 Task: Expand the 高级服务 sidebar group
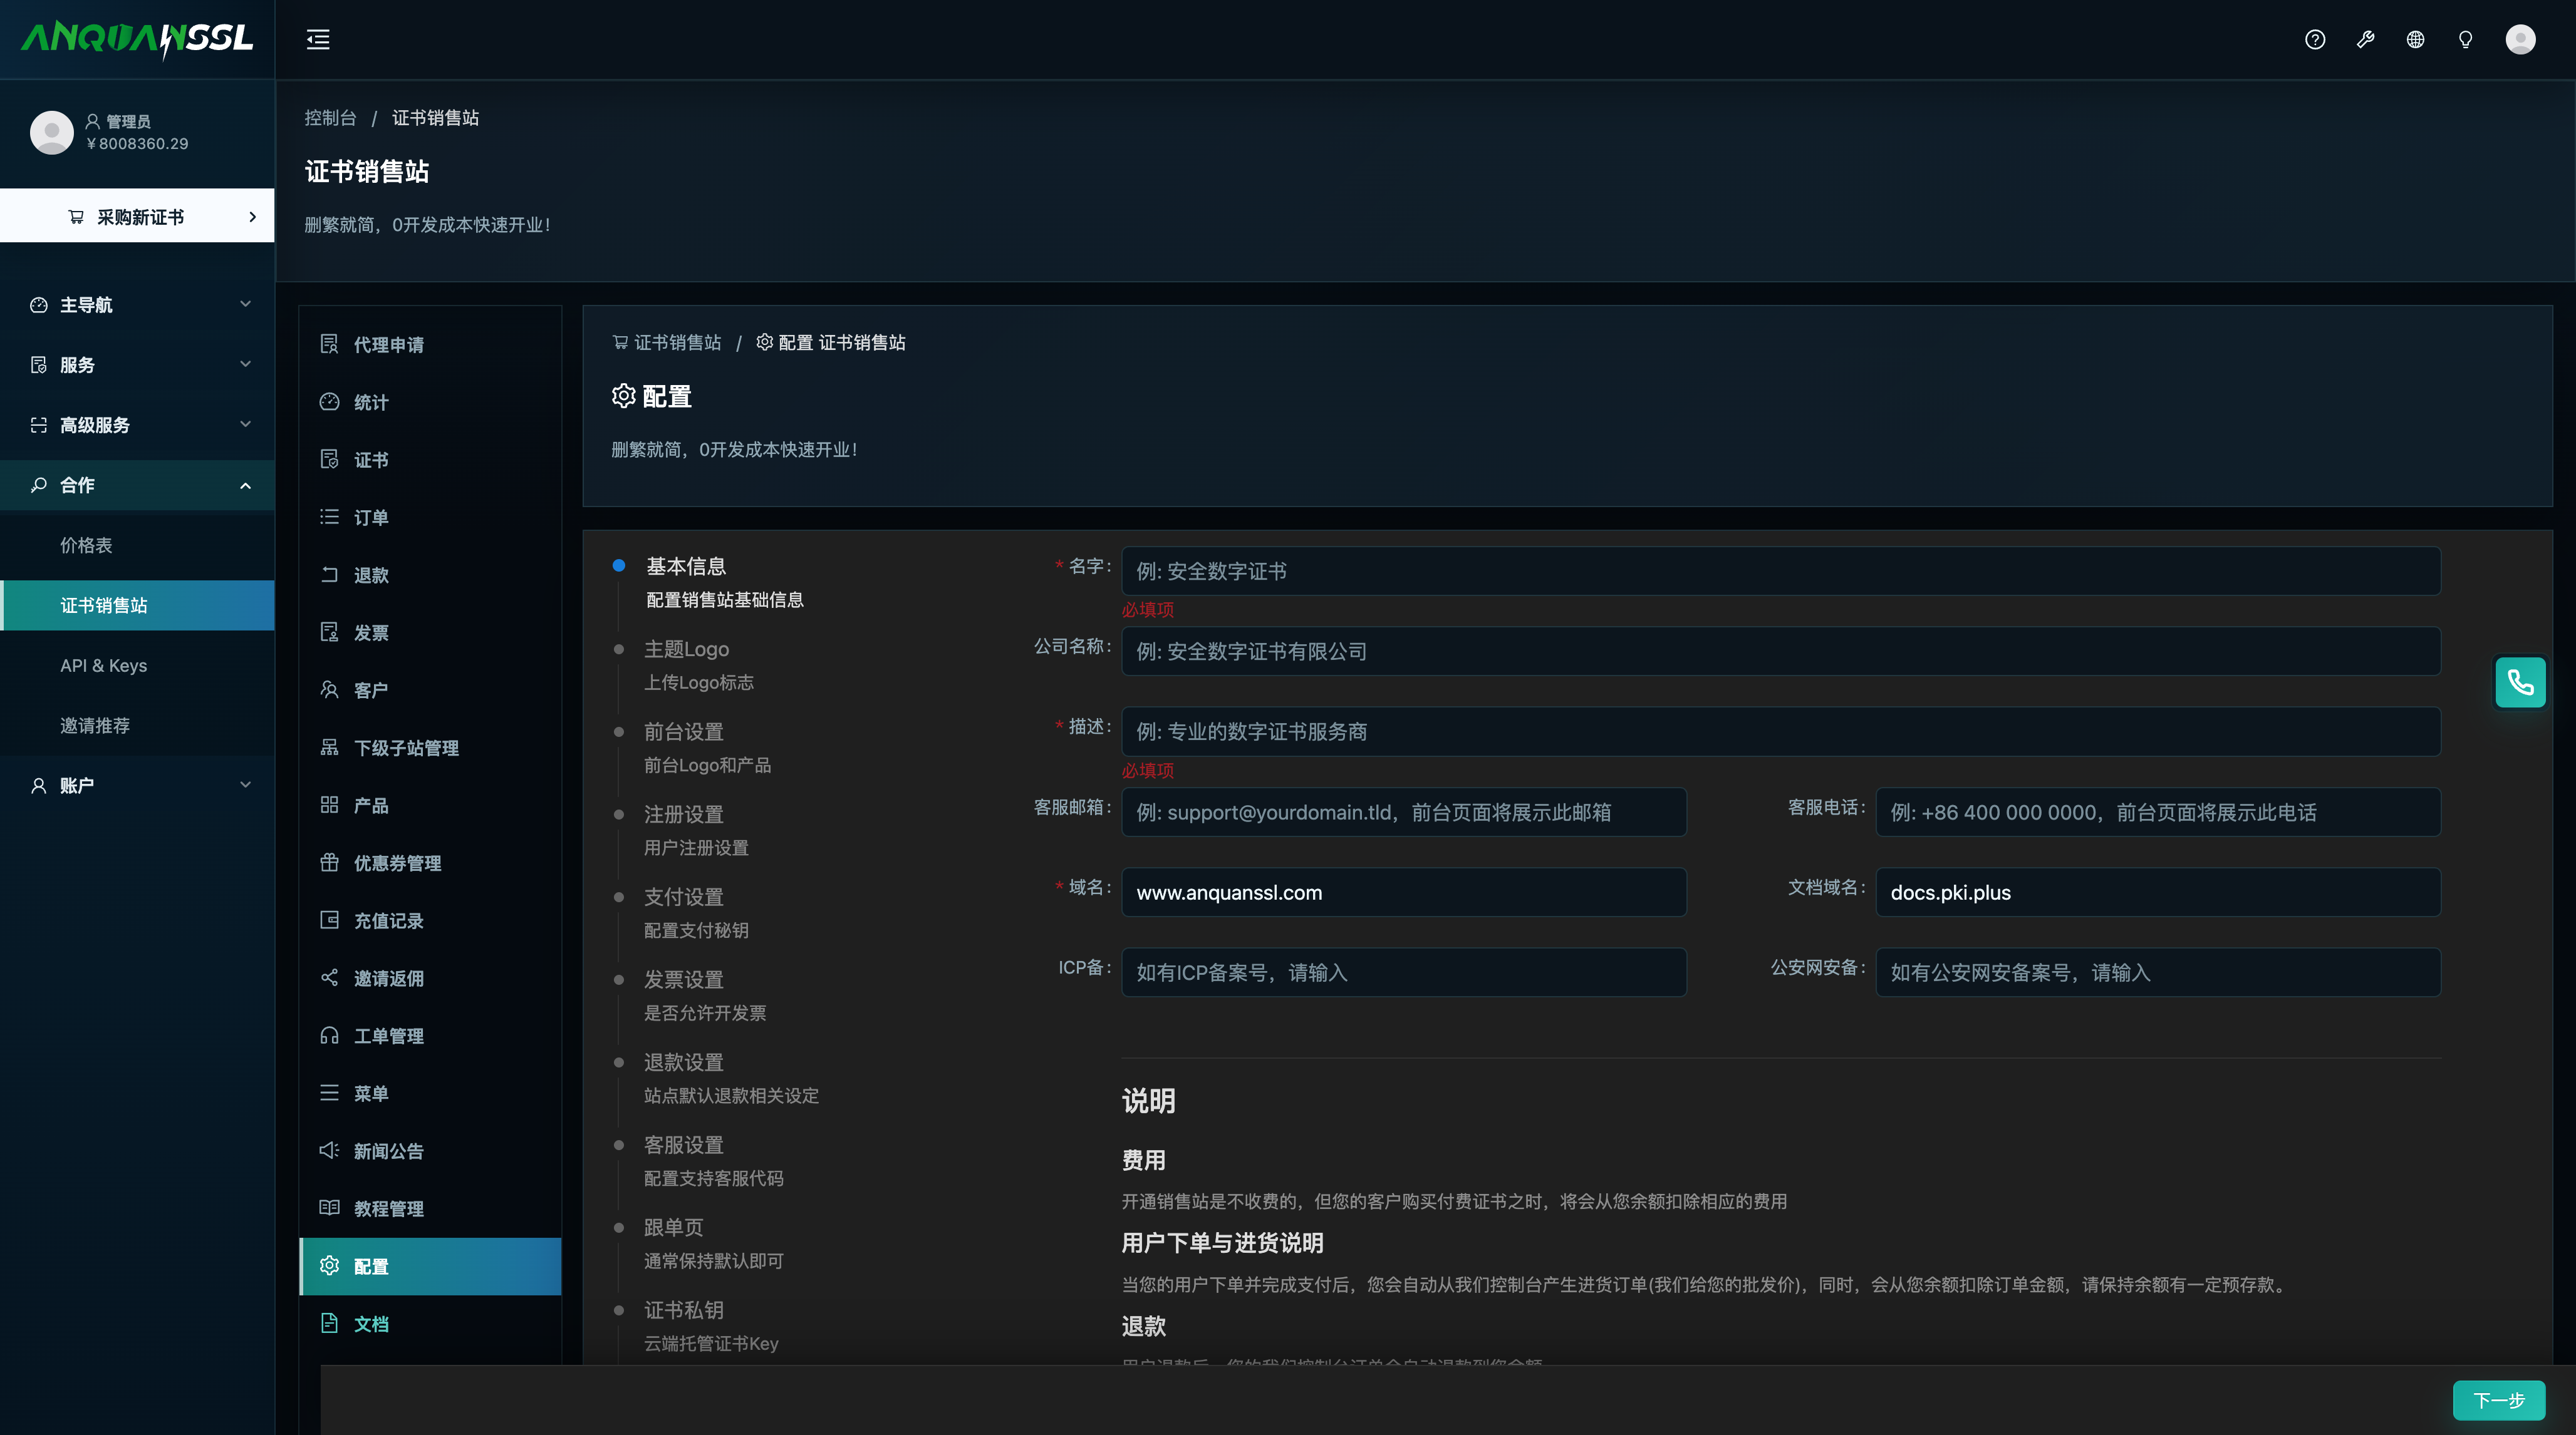point(137,424)
